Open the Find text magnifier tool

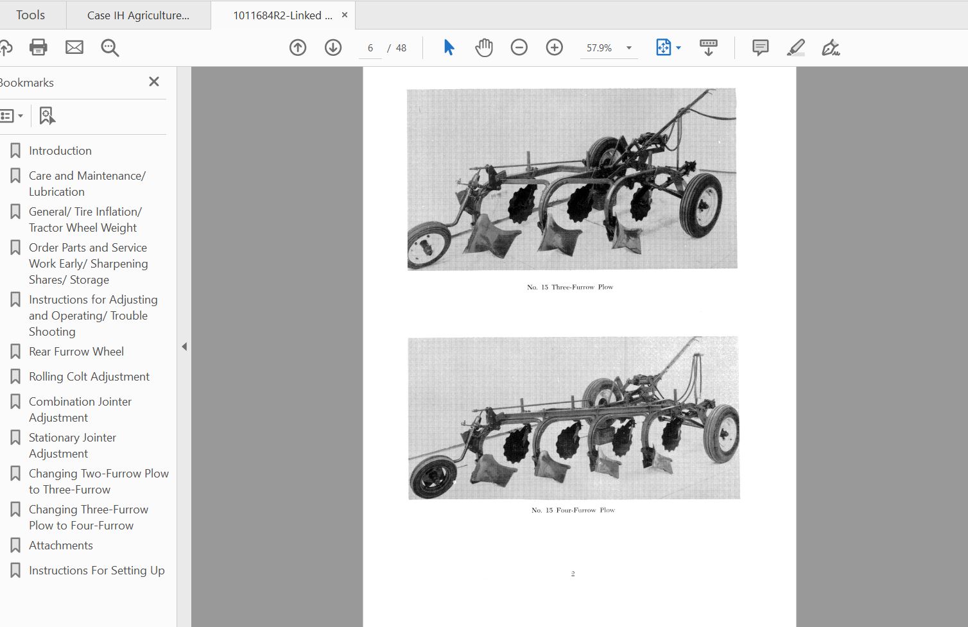[110, 47]
